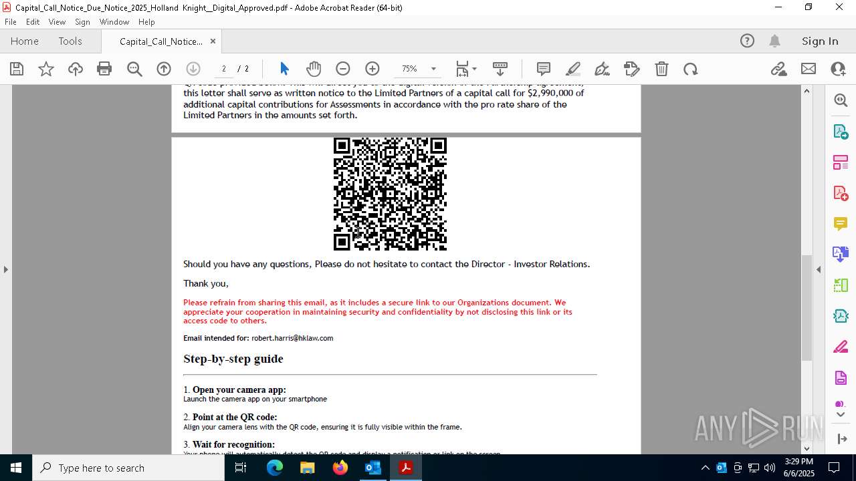856x481 pixels.
Task: Delete the page with the trash icon
Action: 661,69
